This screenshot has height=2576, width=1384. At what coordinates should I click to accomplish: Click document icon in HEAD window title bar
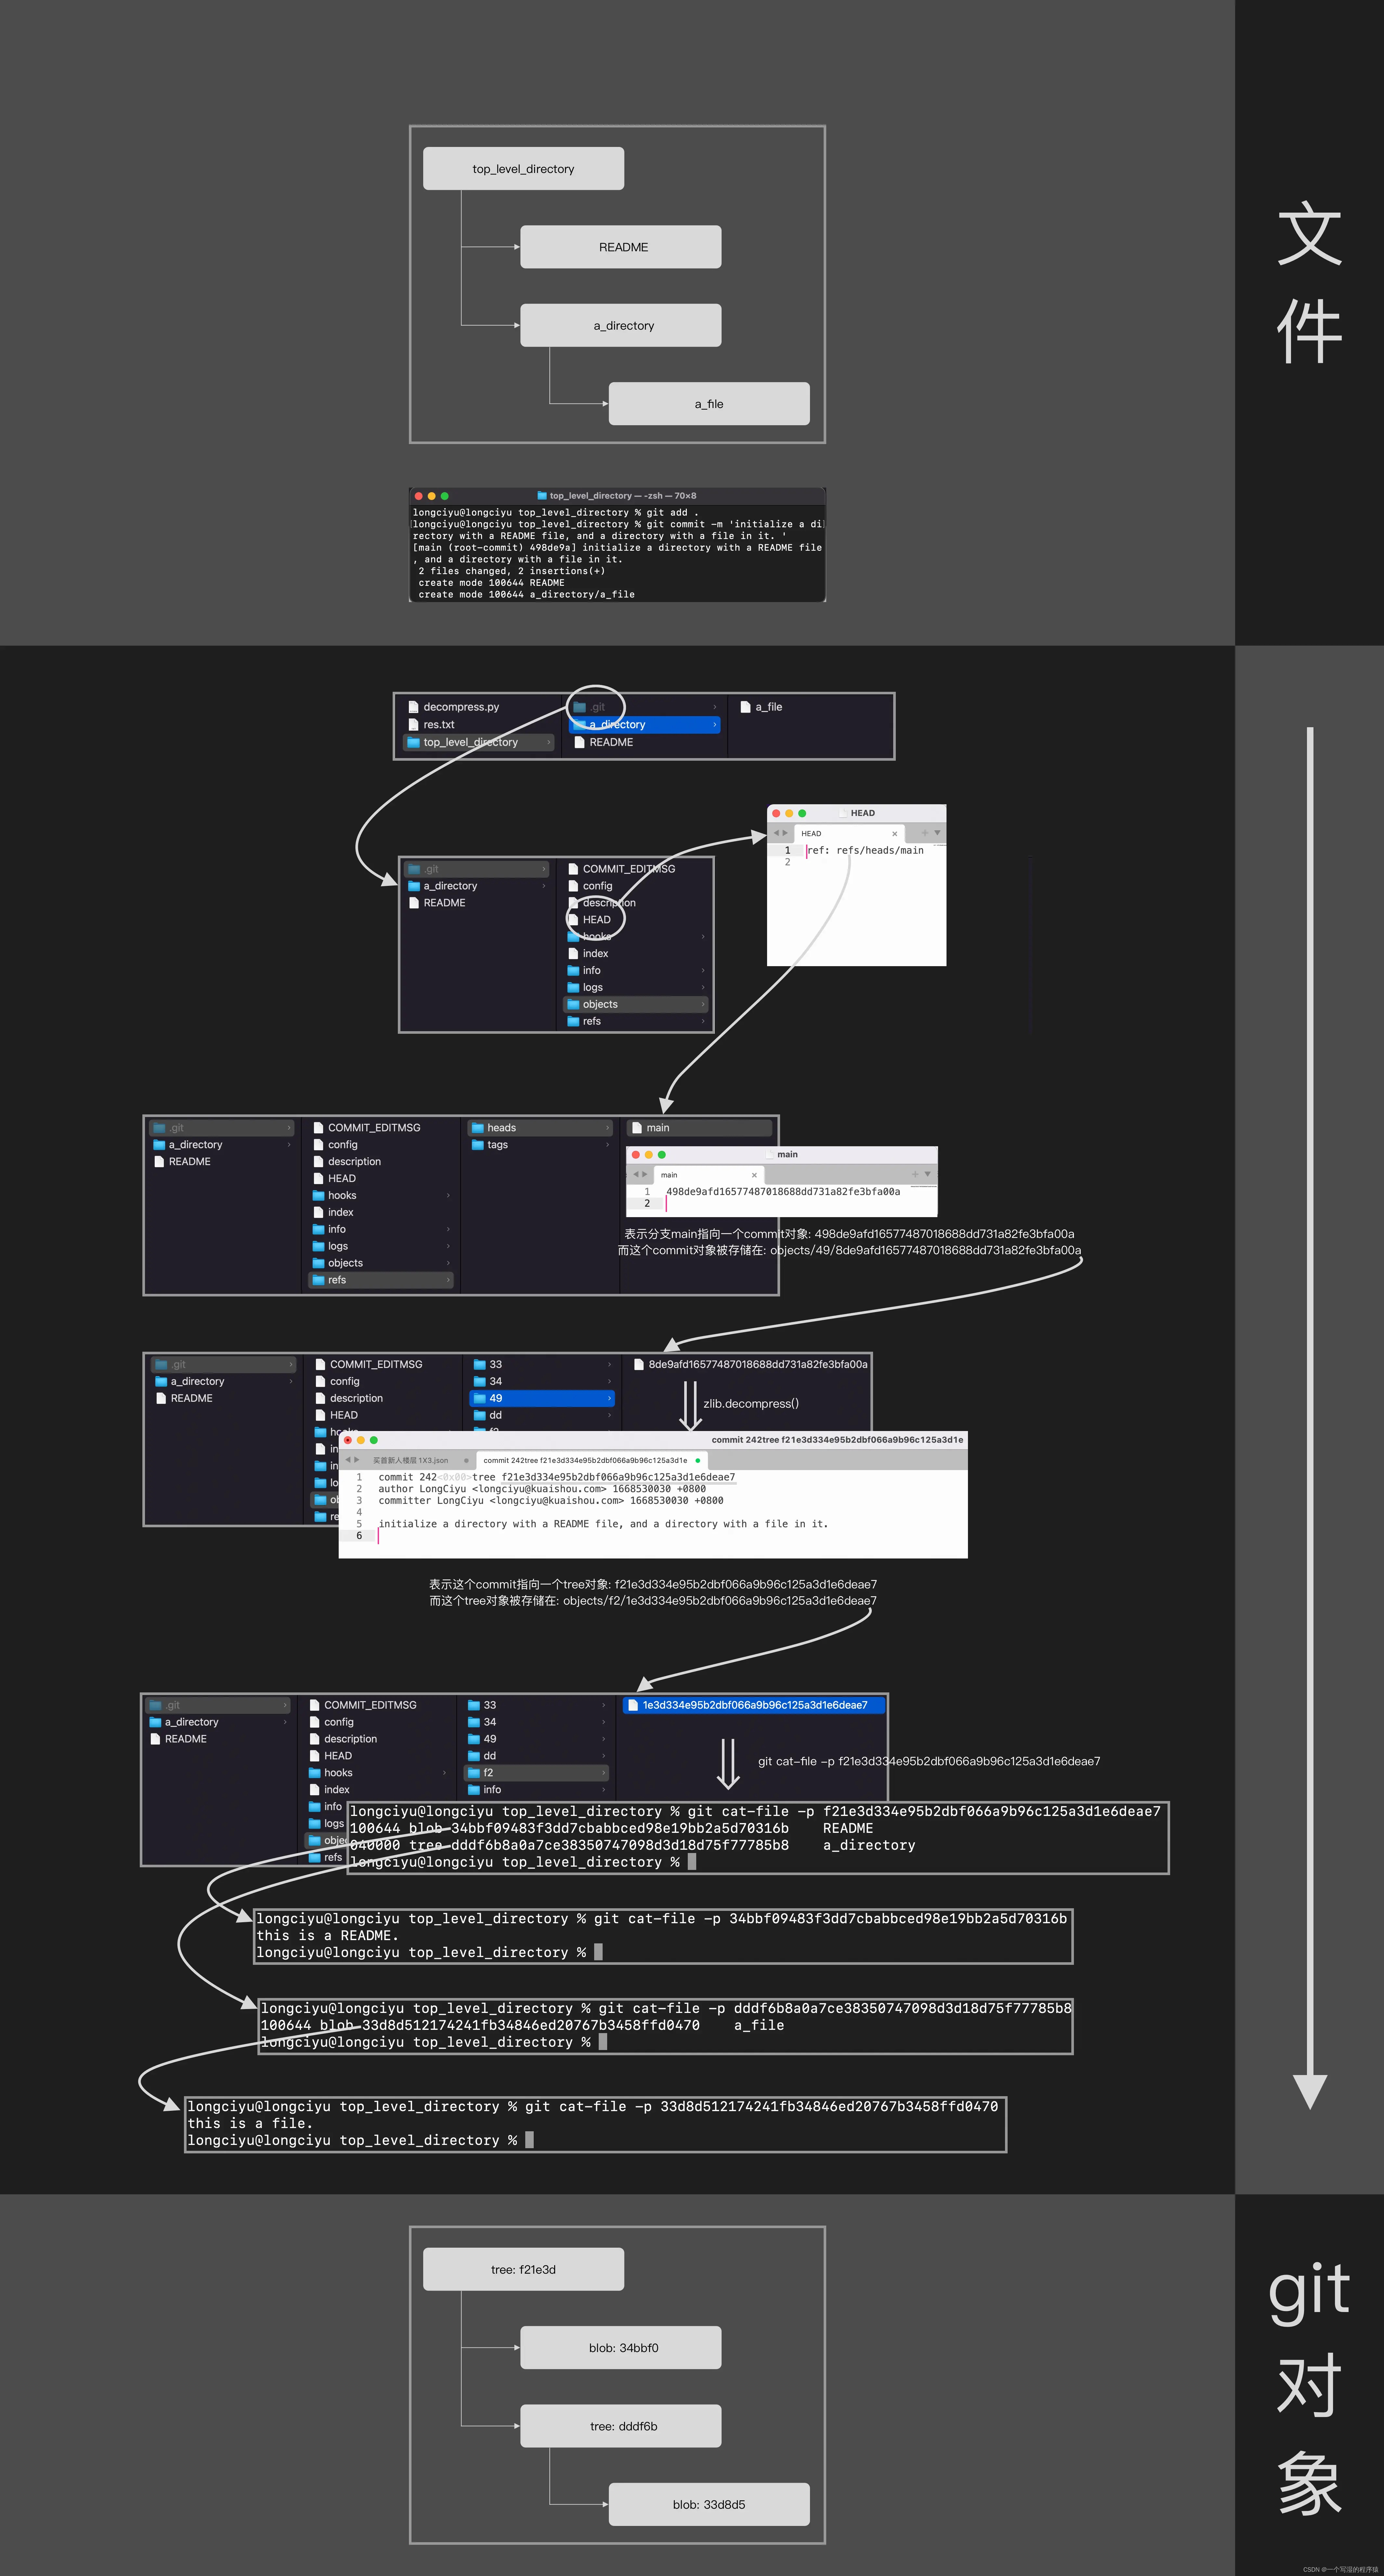click(x=843, y=813)
